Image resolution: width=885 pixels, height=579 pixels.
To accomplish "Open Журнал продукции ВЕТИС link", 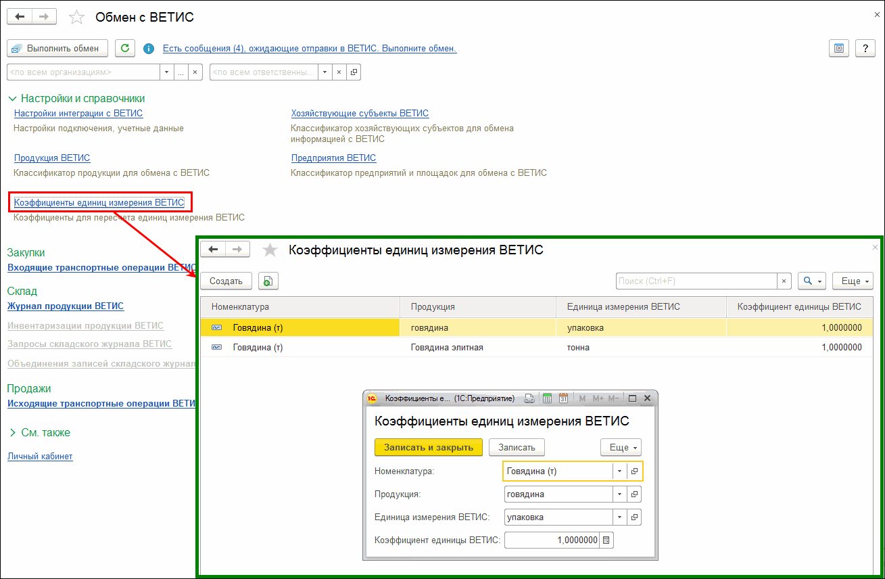I will pyautogui.click(x=66, y=306).
